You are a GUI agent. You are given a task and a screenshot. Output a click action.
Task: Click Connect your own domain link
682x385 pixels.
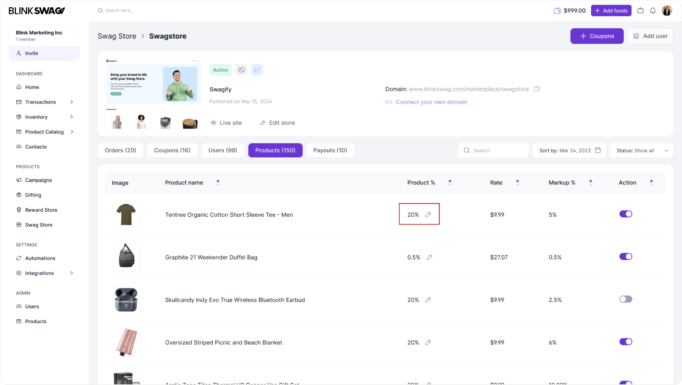point(426,102)
